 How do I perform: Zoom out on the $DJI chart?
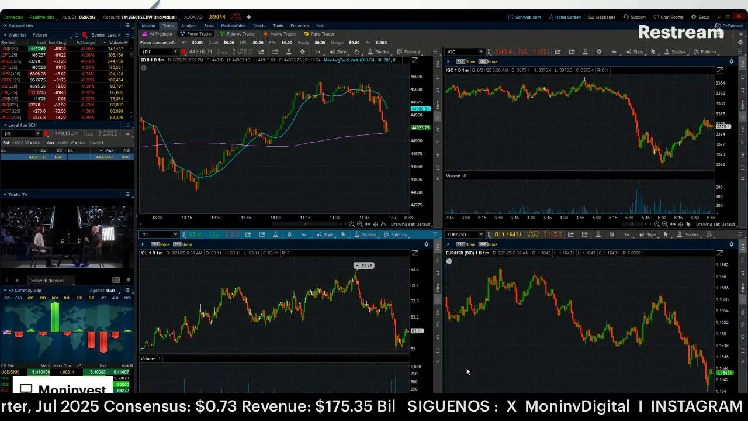tap(352, 224)
